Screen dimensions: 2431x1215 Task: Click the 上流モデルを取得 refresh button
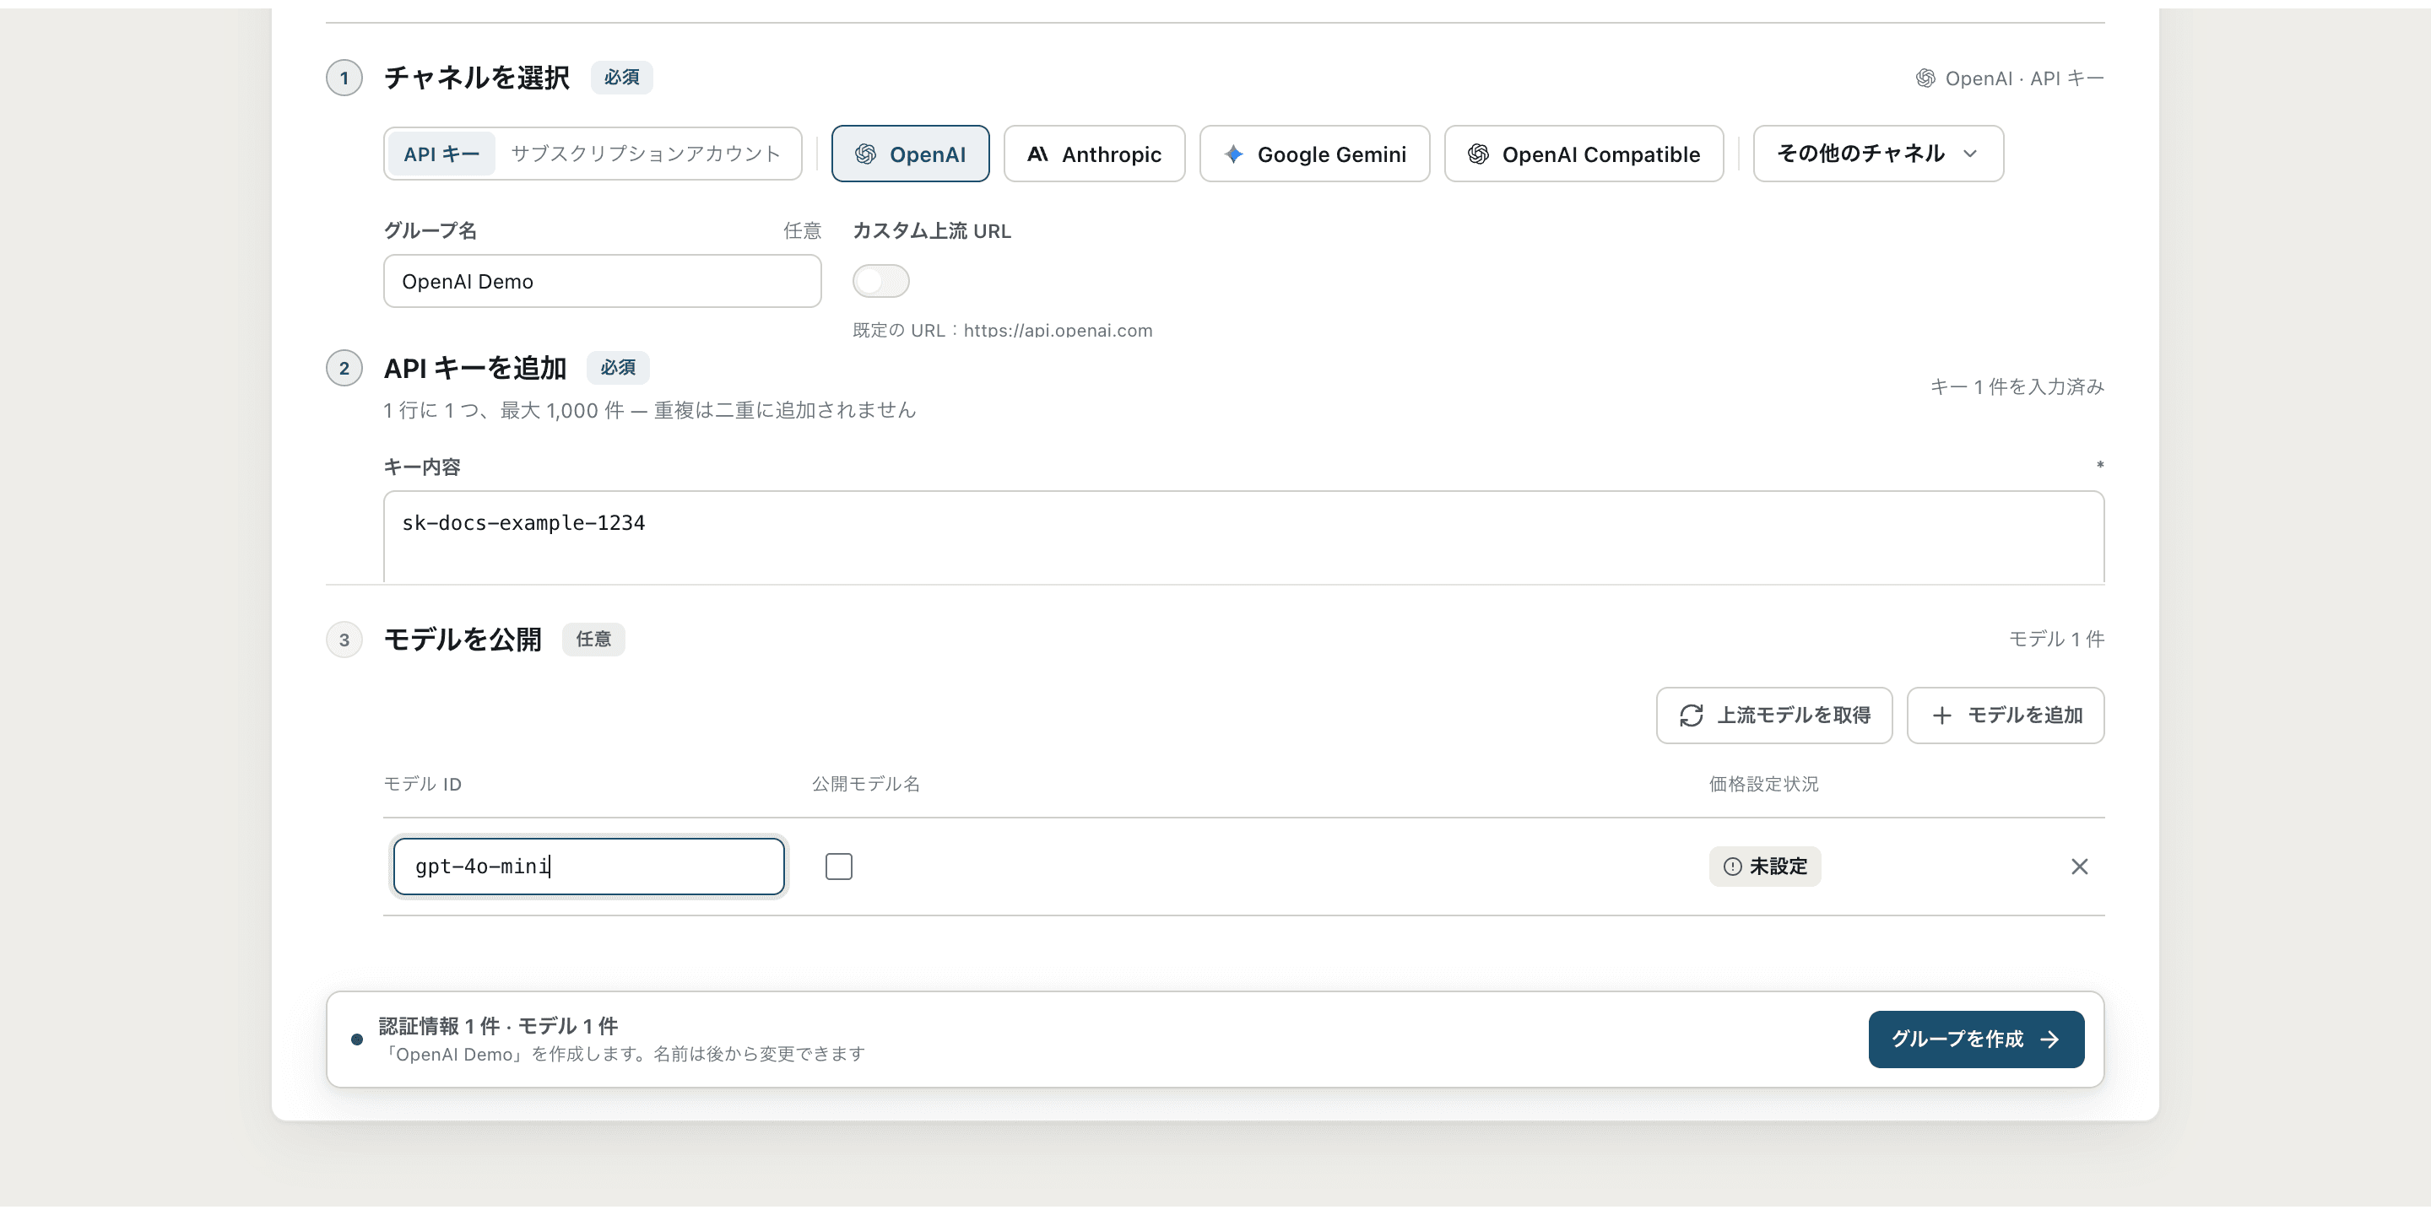click(x=1774, y=715)
